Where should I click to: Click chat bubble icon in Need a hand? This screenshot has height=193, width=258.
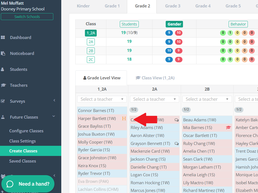[x=10, y=184]
